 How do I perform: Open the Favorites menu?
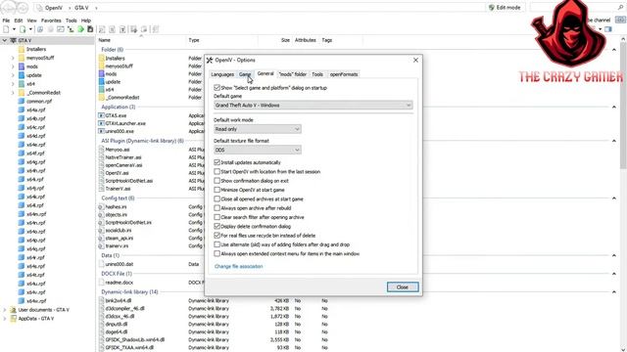point(51,21)
